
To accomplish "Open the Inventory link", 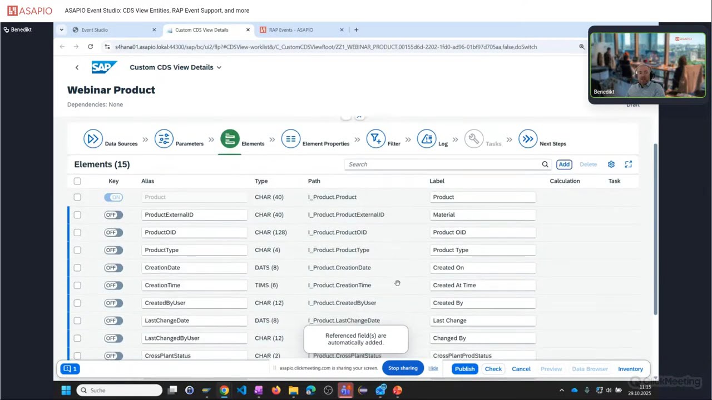I will [x=630, y=369].
